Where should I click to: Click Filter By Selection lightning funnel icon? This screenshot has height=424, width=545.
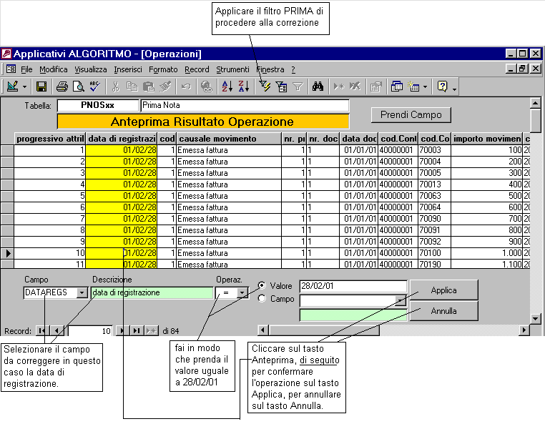click(x=265, y=87)
